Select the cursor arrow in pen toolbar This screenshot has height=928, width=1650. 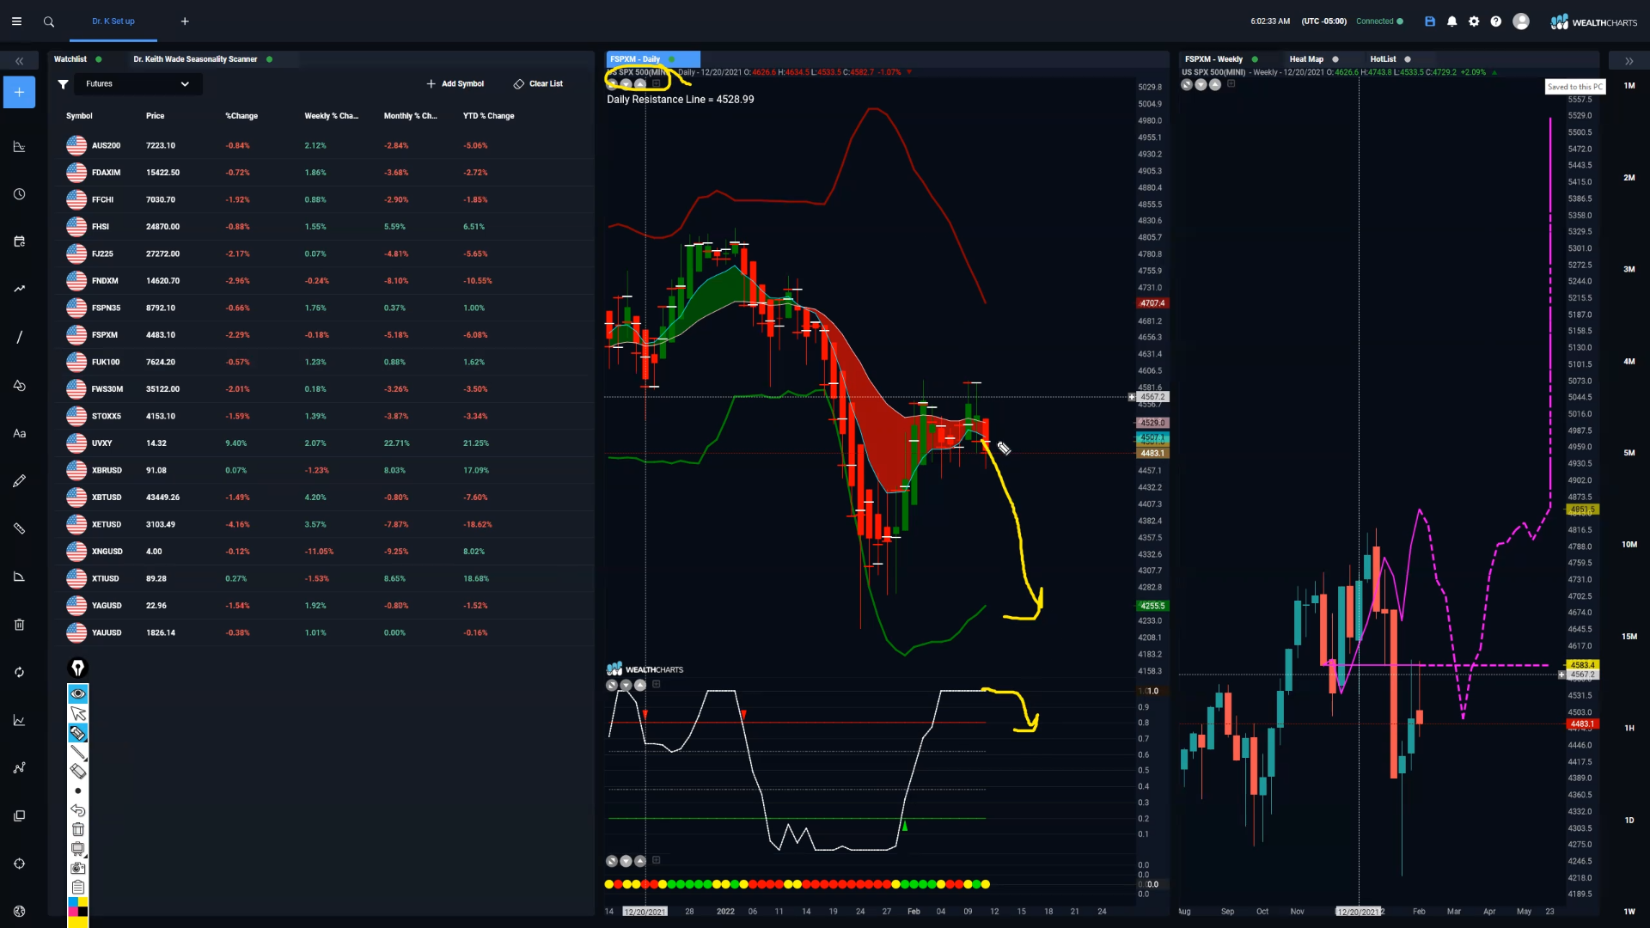[x=78, y=713]
